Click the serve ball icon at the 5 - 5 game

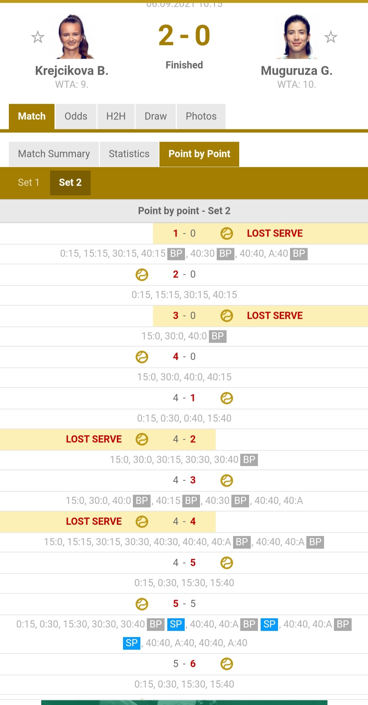pos(142,604)
